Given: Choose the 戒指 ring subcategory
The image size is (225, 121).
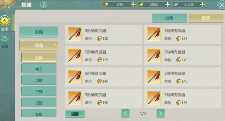Looking at the screenshot, I should (39, 102).
